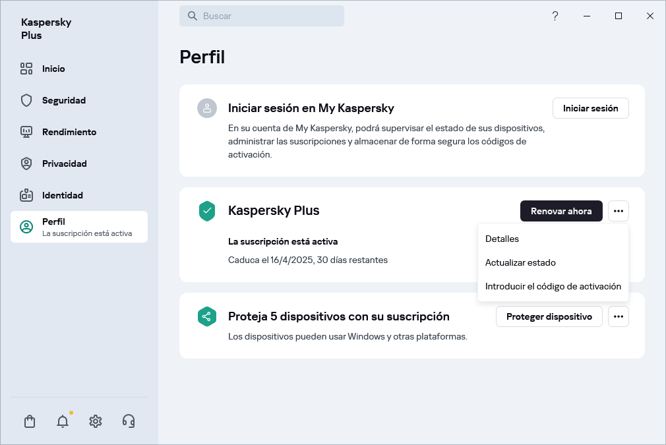The height and width of the screenshot is (445, 666).
Task: Choose Actualizar estado in the menu
Action: pos(520,262)
